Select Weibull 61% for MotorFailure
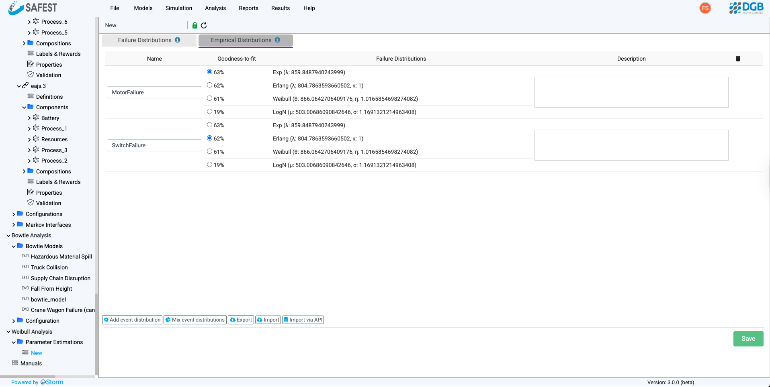Viewport: 770px width, 387px height. point(209,98)
